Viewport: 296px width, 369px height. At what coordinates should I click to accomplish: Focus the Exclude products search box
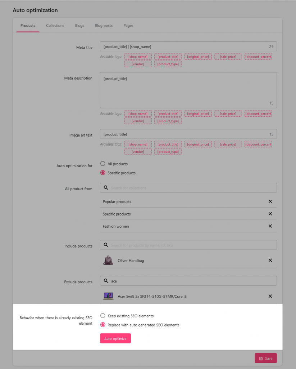pos(191,281)
